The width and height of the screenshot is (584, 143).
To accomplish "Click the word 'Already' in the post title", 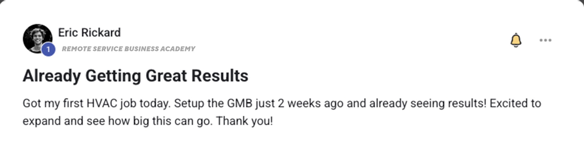I will [x=52, y=76].
